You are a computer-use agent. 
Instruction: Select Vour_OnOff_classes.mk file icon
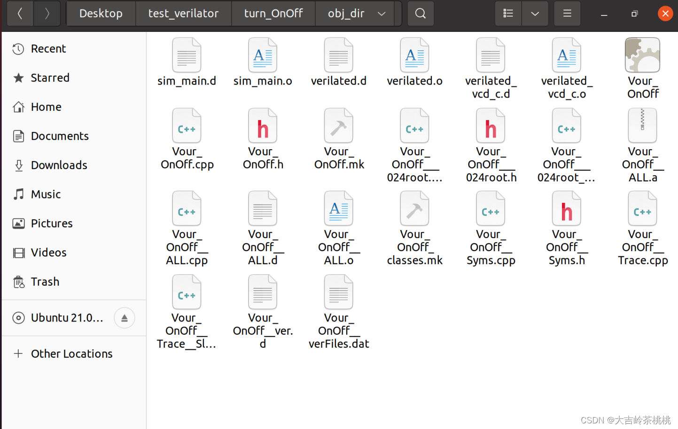414,208
